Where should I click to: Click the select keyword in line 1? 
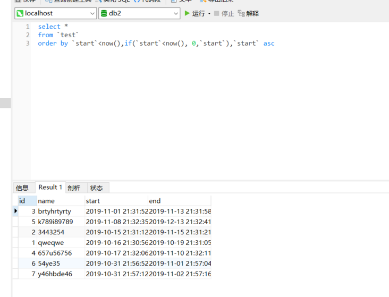(x=49, y=27)
